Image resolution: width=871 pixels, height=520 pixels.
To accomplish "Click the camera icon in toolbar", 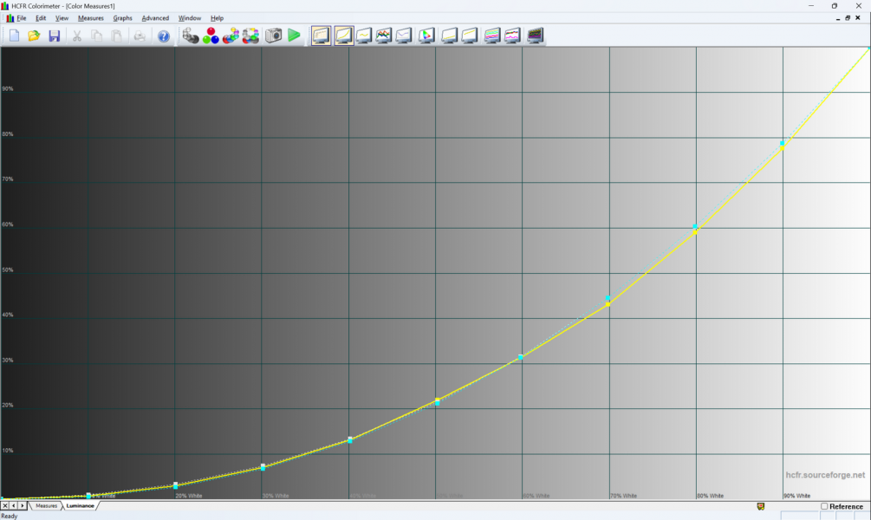I will pyautogui.click(x=273, y=36).
